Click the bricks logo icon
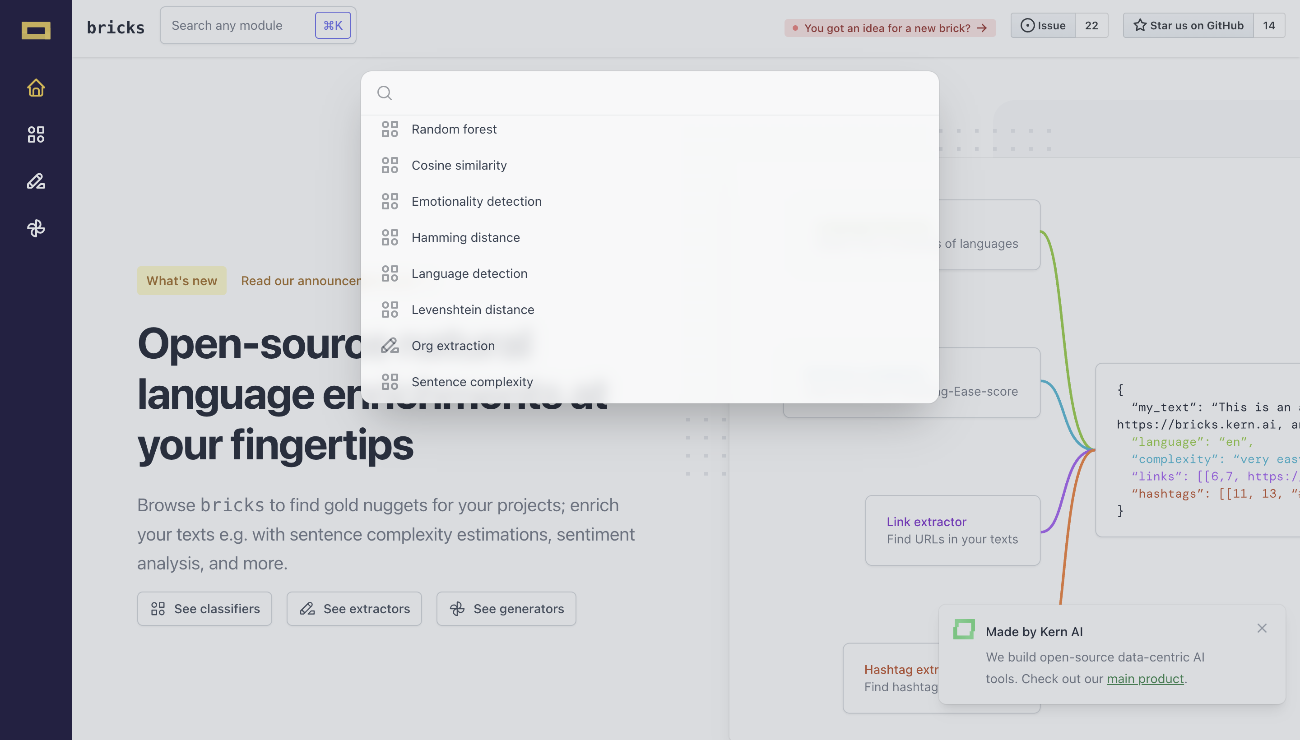 (x=36, y=30)
